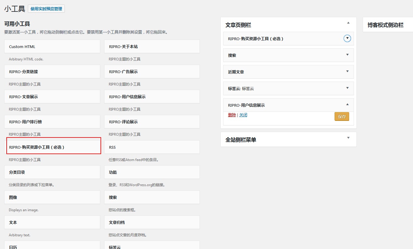Select the 分类目录 widget

[x=52, y=172]
